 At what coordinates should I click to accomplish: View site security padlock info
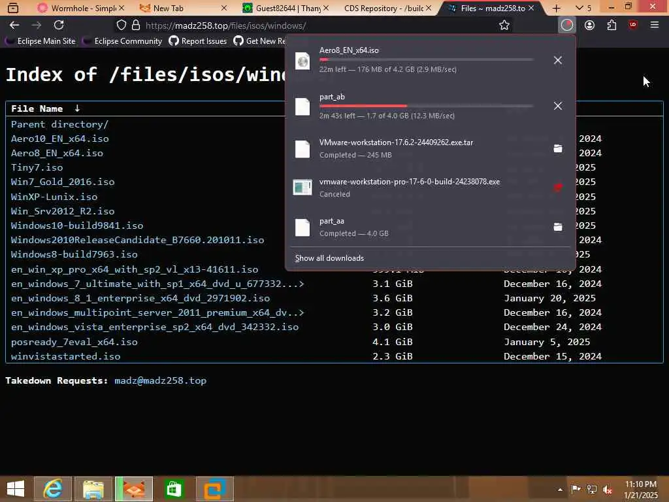tap(136, 25)
